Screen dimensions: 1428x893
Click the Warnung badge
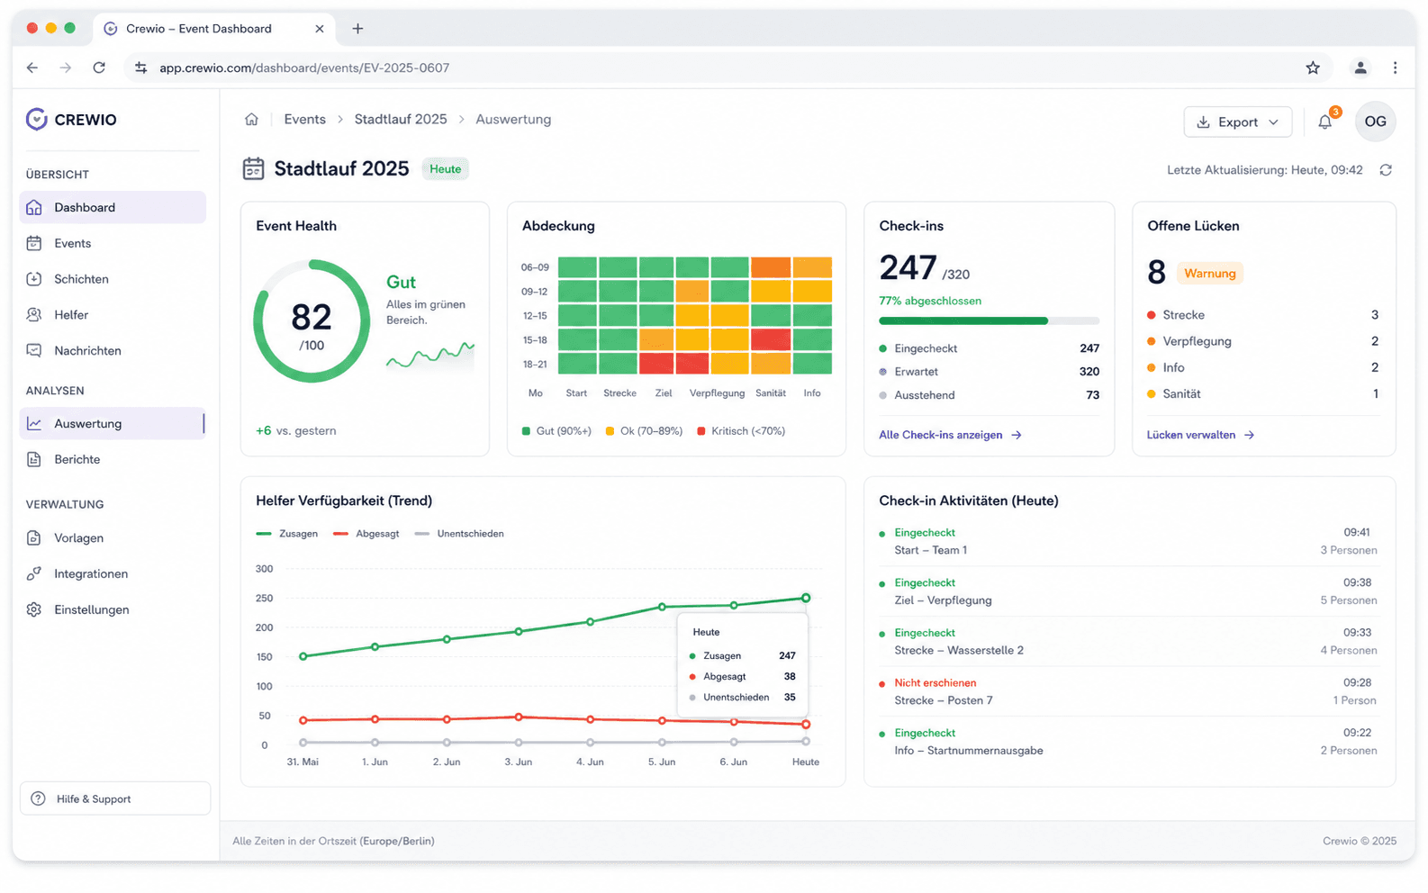(x=1209, y=273)
